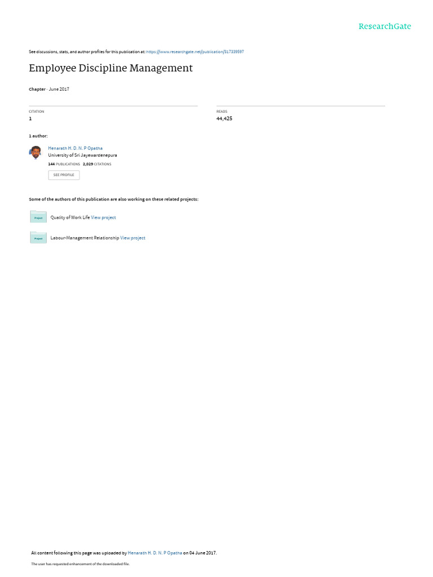
Task: Open View project link for Labour-Management Relationship
Action: (132, 238)
